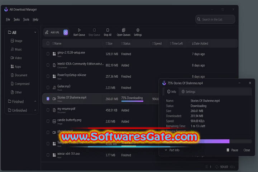Switch to Settings tab in download dialog
The width and height of the screenshot is (258, 172).
click(188, 92)
